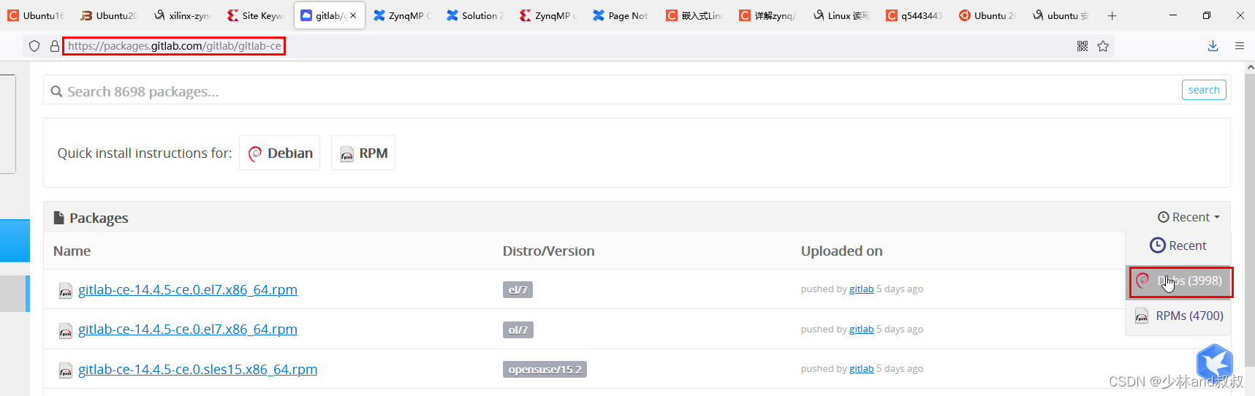Click rpm file icon of sles15 package
Screen dimensions: 1255x396
click(66, 370)
